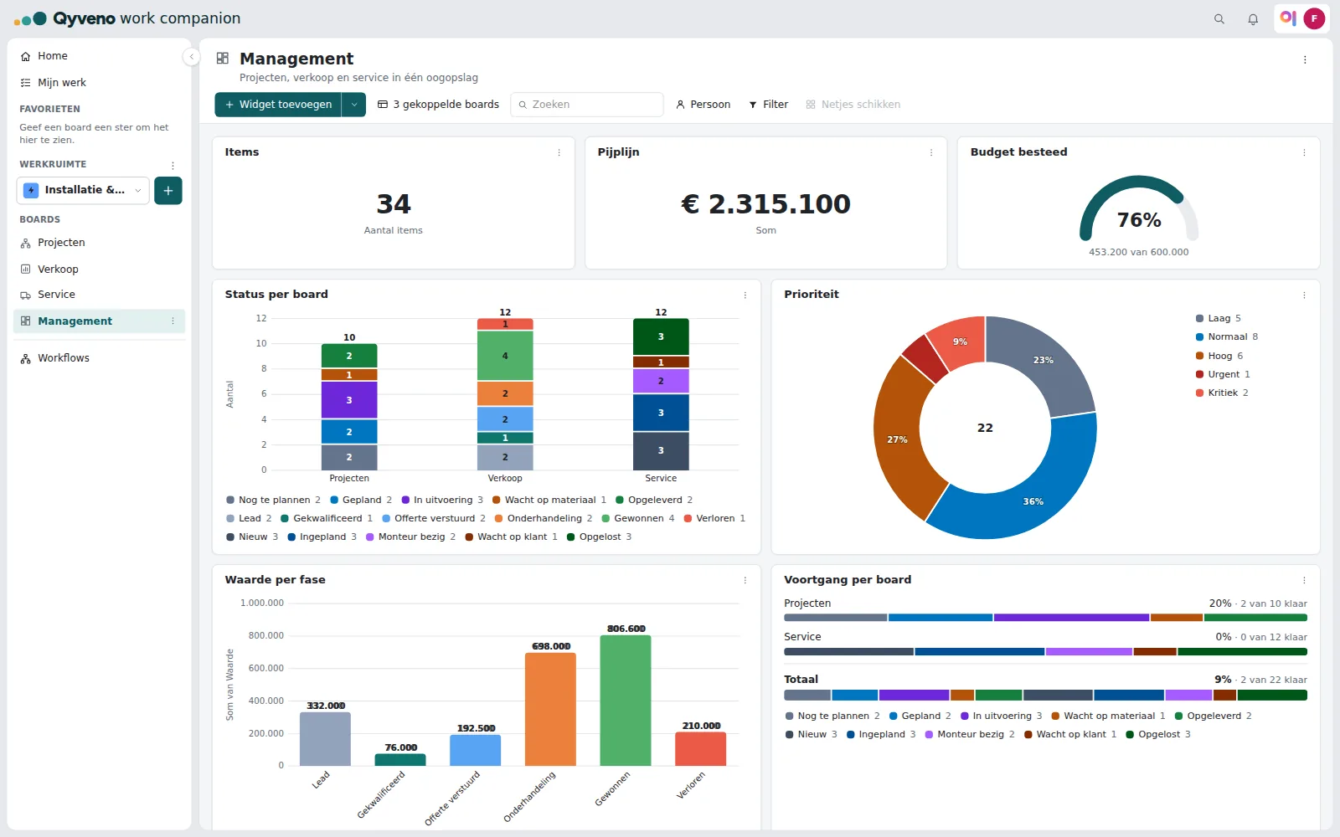Open Status per board widget menu

pyautogui.click(x=745, y=295)
